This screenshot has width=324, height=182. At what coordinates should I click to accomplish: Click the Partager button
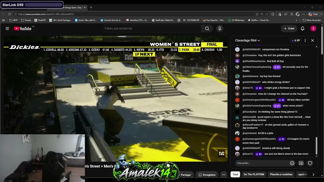(186, 175)
